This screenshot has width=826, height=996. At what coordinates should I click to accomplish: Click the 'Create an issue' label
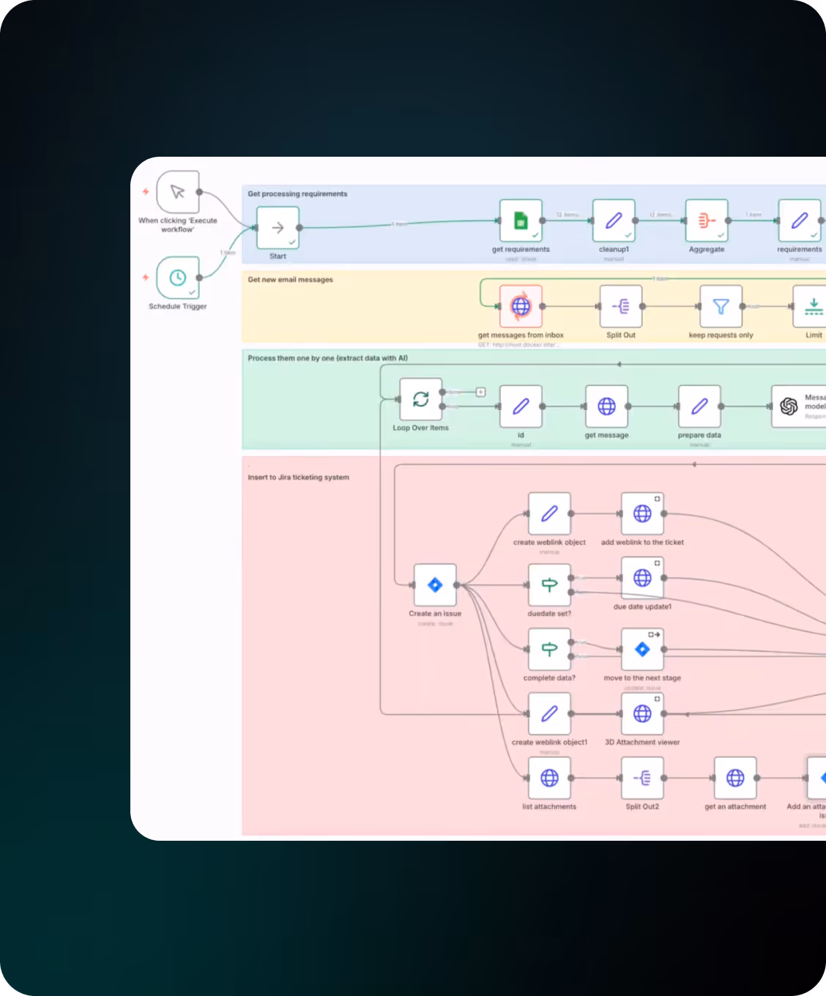435,614
